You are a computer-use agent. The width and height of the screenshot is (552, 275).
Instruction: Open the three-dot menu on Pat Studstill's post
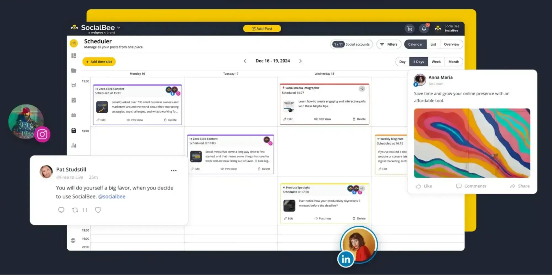pos(173,171)
